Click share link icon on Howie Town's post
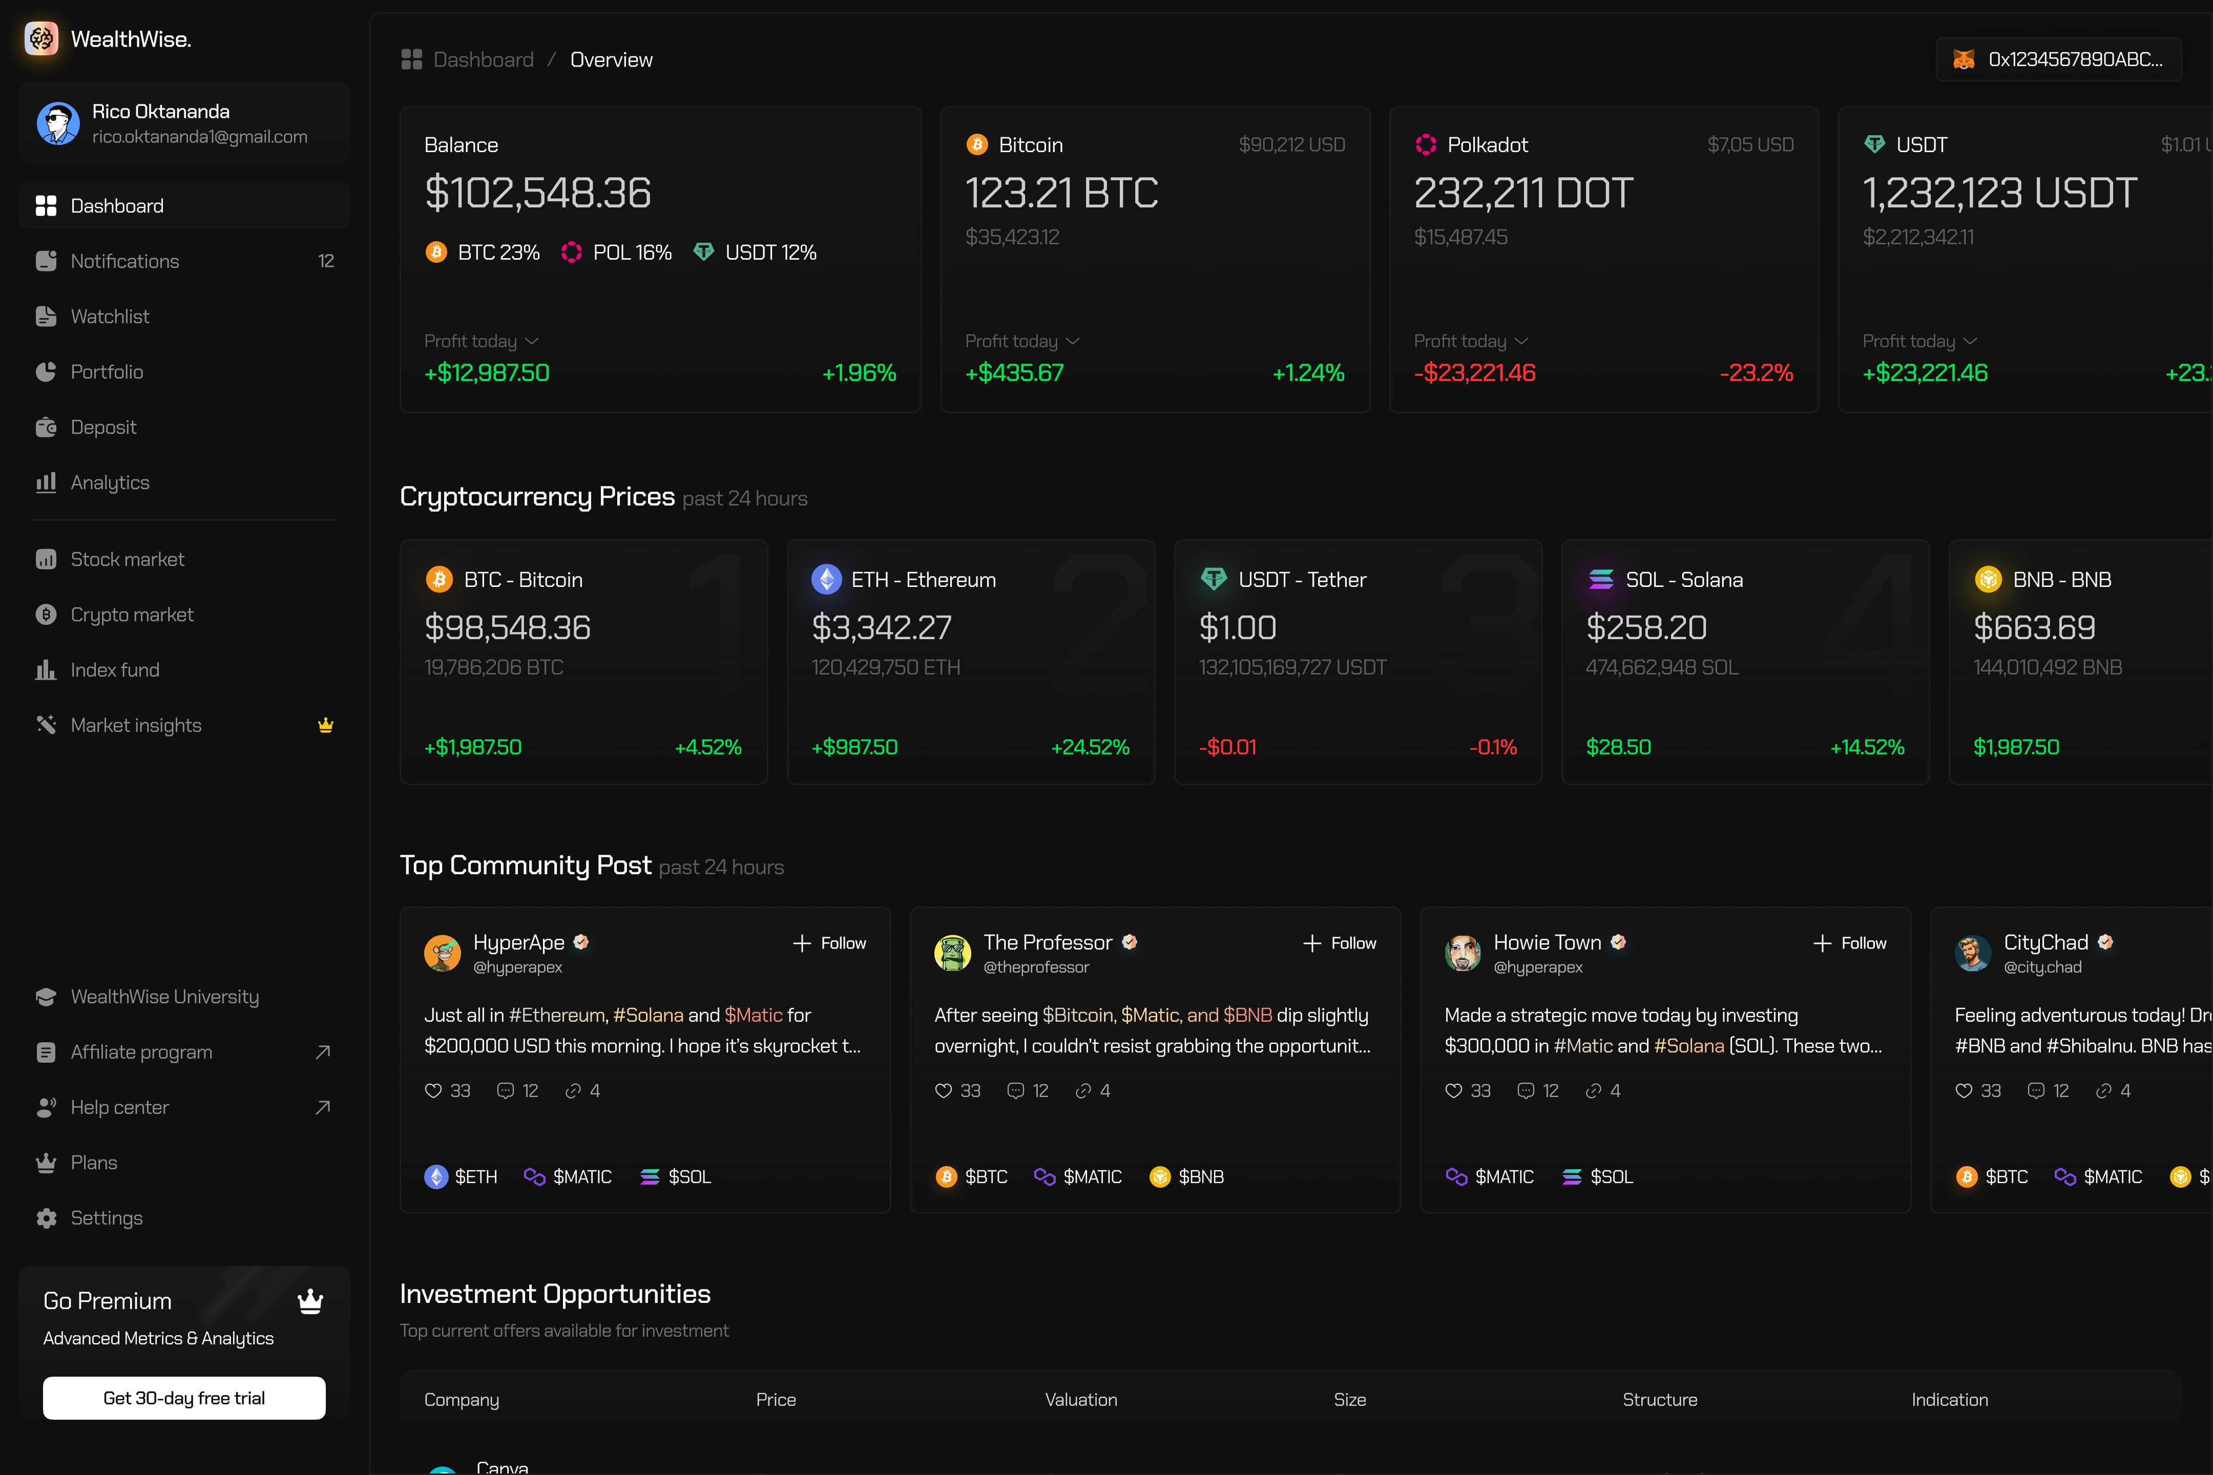 pos(1593,1090)
